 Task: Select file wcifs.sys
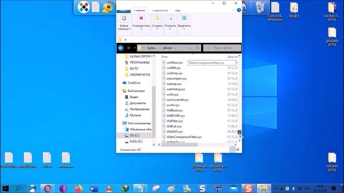(x=173, y=94)
